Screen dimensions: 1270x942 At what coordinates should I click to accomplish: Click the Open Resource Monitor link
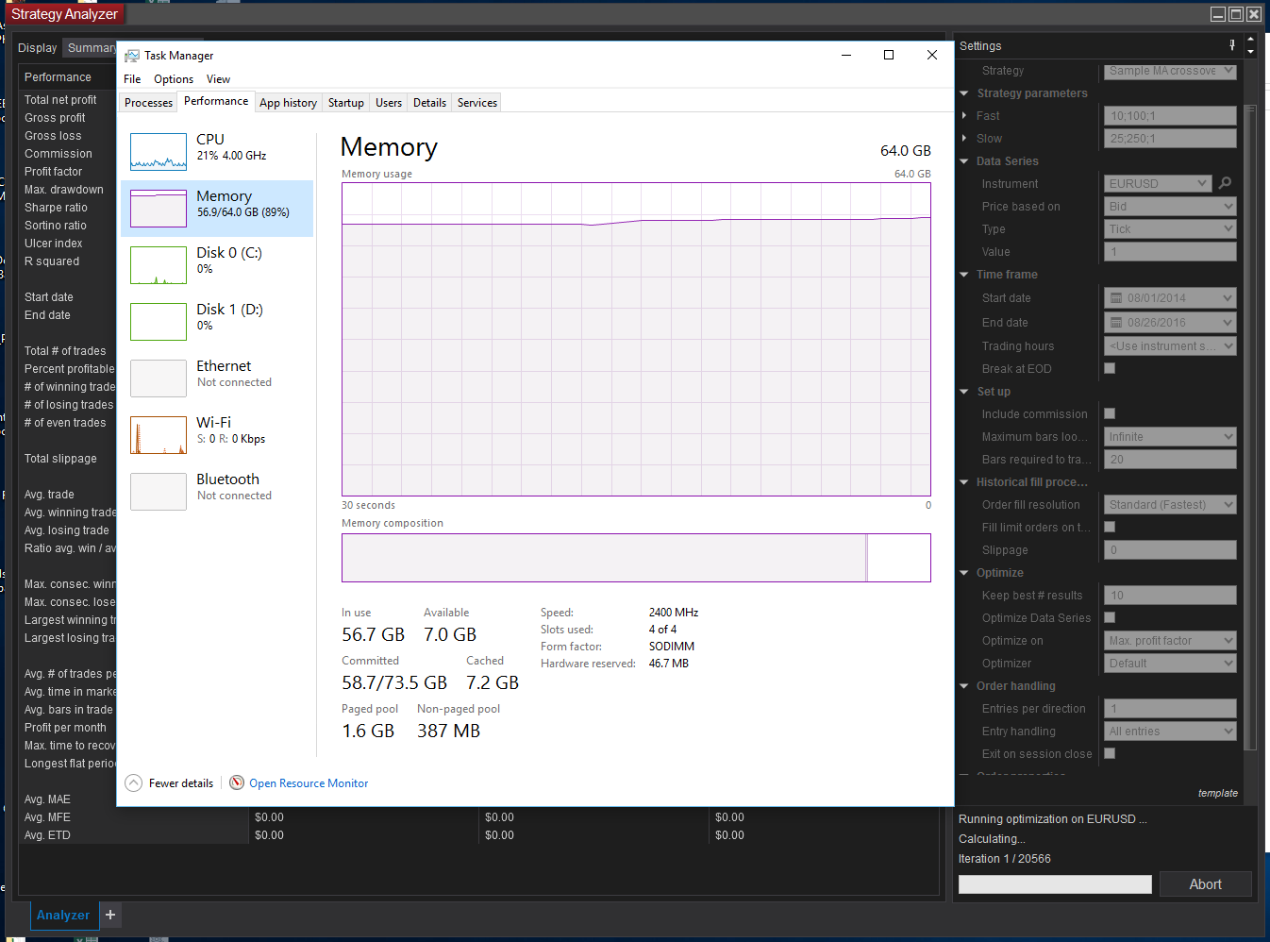pos(309,783)
